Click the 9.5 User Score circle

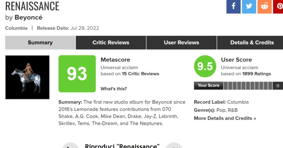[205, 66]
